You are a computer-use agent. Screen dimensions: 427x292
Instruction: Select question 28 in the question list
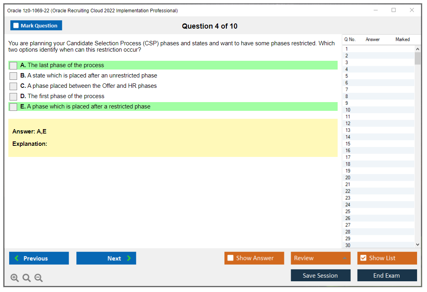click(x=377, y=232)
